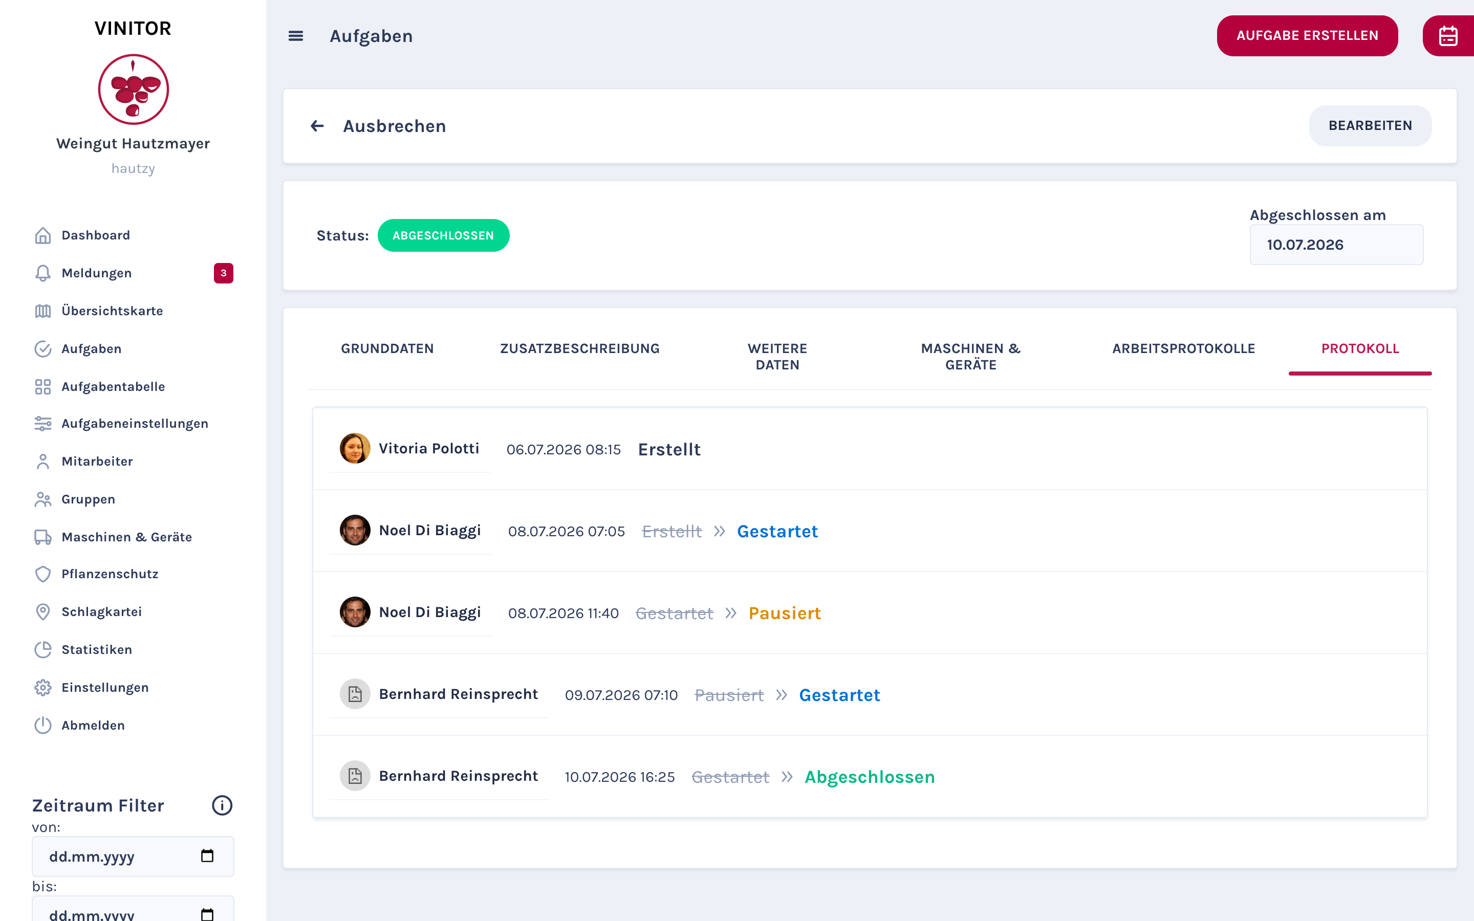The width and height of the screenshot is (1474, 921).
Task: Open Meldungen in the sidebar
Action: (96, 273)
